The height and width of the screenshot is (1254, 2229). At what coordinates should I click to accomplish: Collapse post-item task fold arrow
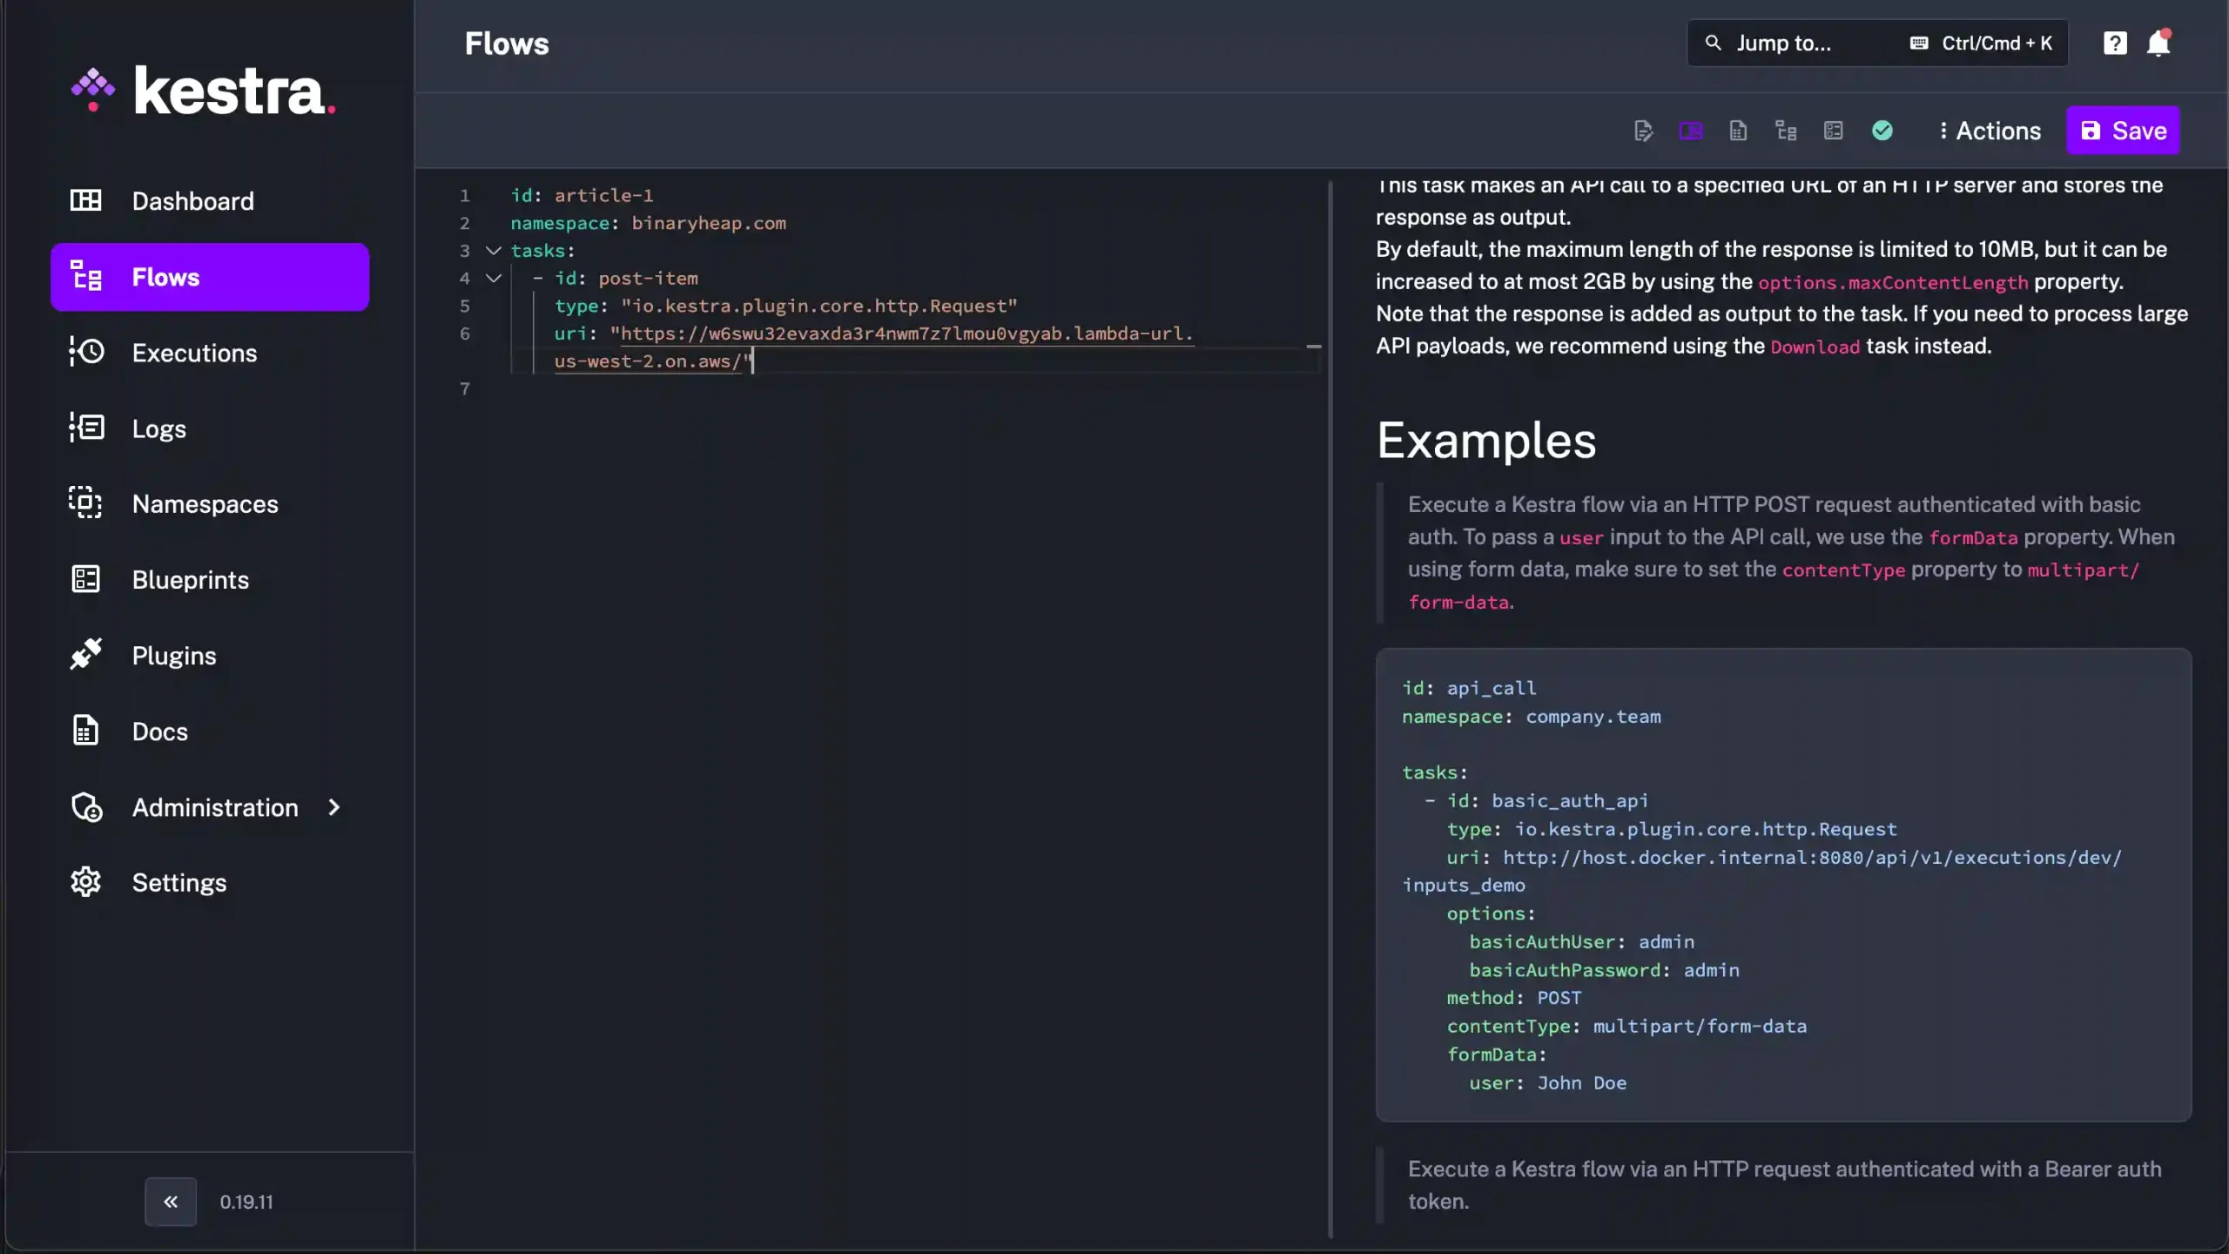pyautogui.click(x=494, y=279)
